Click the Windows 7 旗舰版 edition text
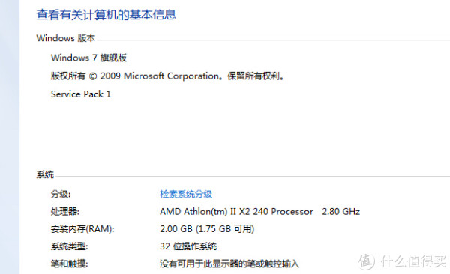Image resolution: width=450 pixels, height=274 pixels. coord(88,58)
